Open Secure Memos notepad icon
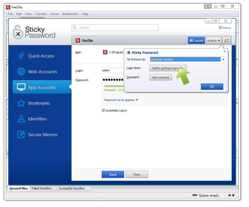Image resolution: width=249 pixels, height=207 pixels. click(x=21, y=135)
